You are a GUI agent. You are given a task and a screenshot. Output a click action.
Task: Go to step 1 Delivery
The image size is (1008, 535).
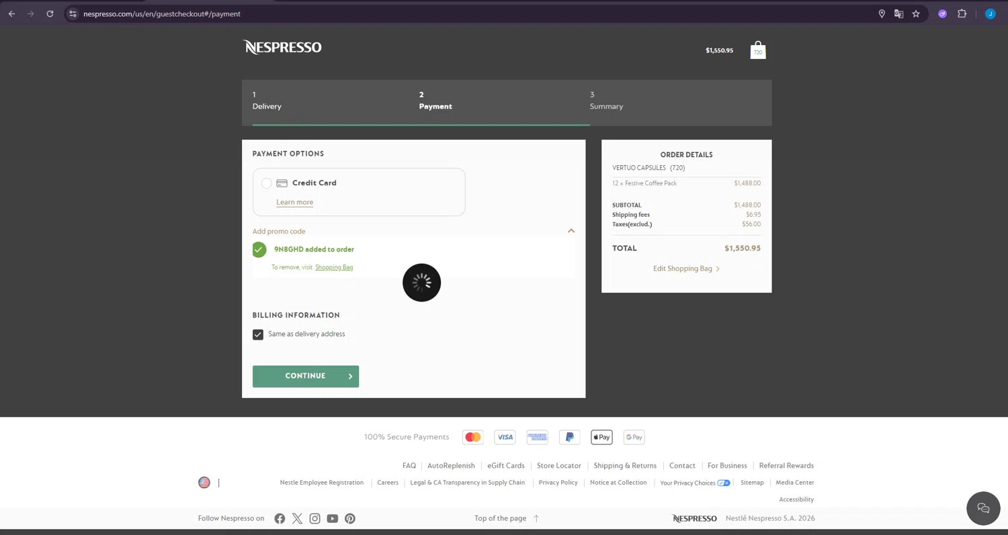tap(267, 101)
